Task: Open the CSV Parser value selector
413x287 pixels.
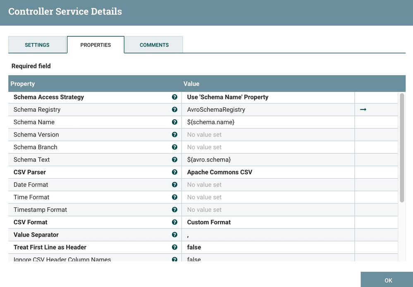Action: [x=268, y=172]
